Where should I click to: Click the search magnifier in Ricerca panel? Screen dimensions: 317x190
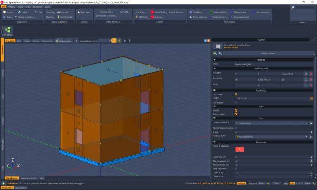(x=293, y=8)
